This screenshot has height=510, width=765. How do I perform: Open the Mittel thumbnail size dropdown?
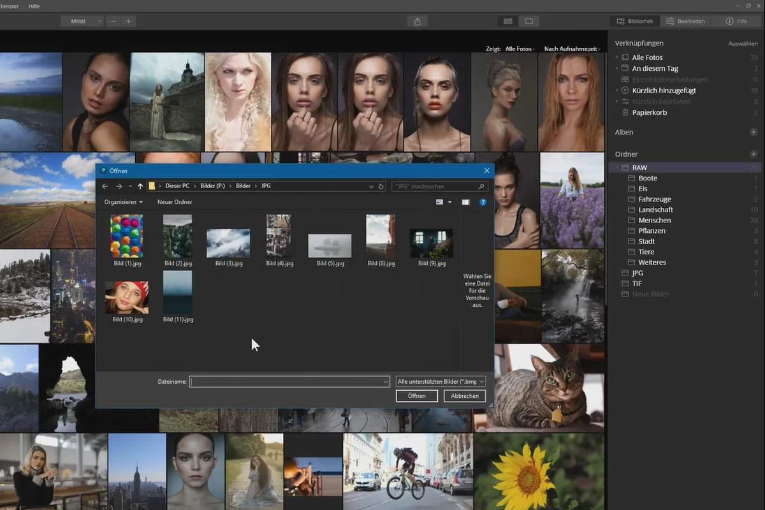82,21
